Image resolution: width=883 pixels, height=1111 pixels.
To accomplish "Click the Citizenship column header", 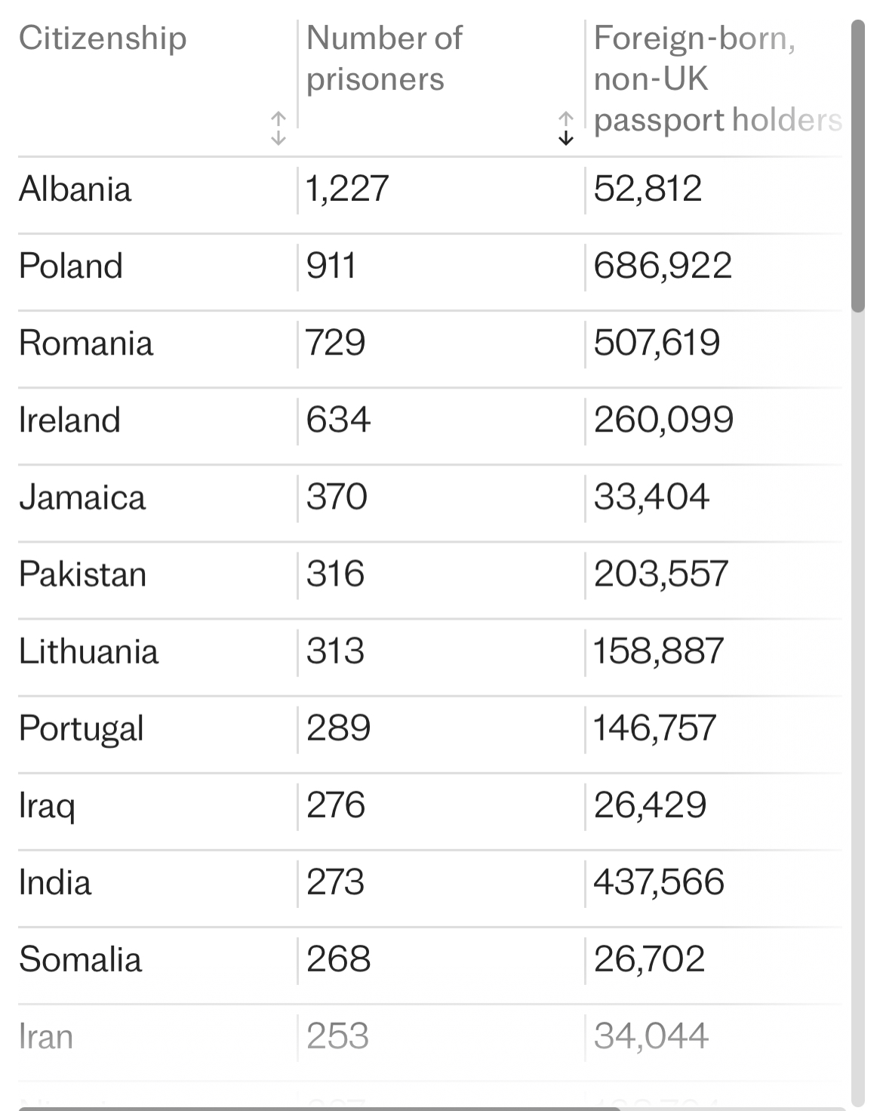I will (103, 38).
